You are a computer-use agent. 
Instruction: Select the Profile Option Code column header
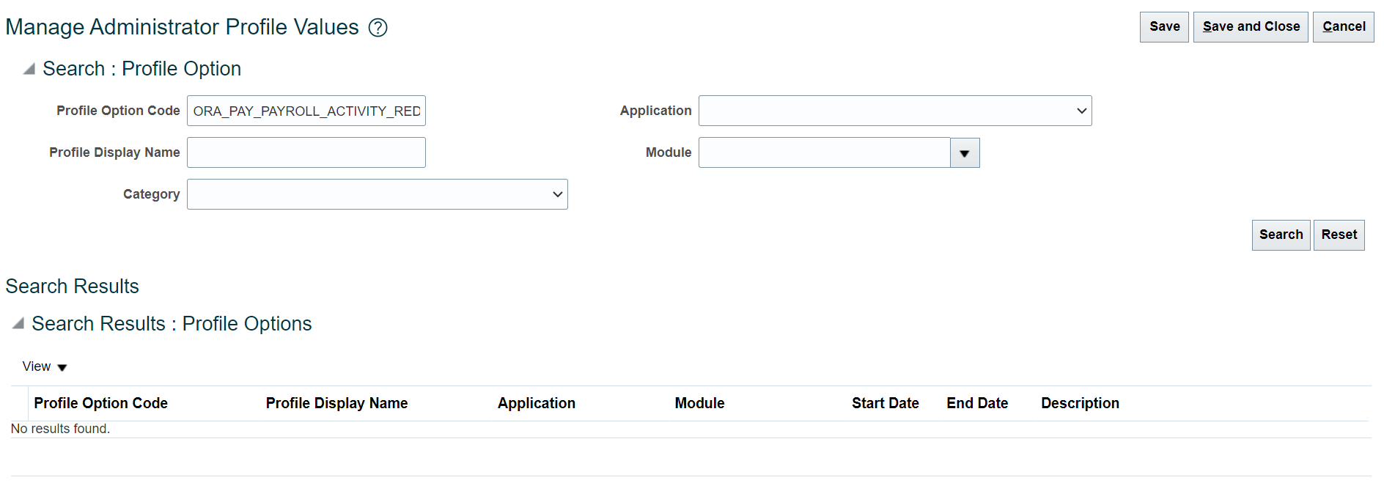point(100,403)
